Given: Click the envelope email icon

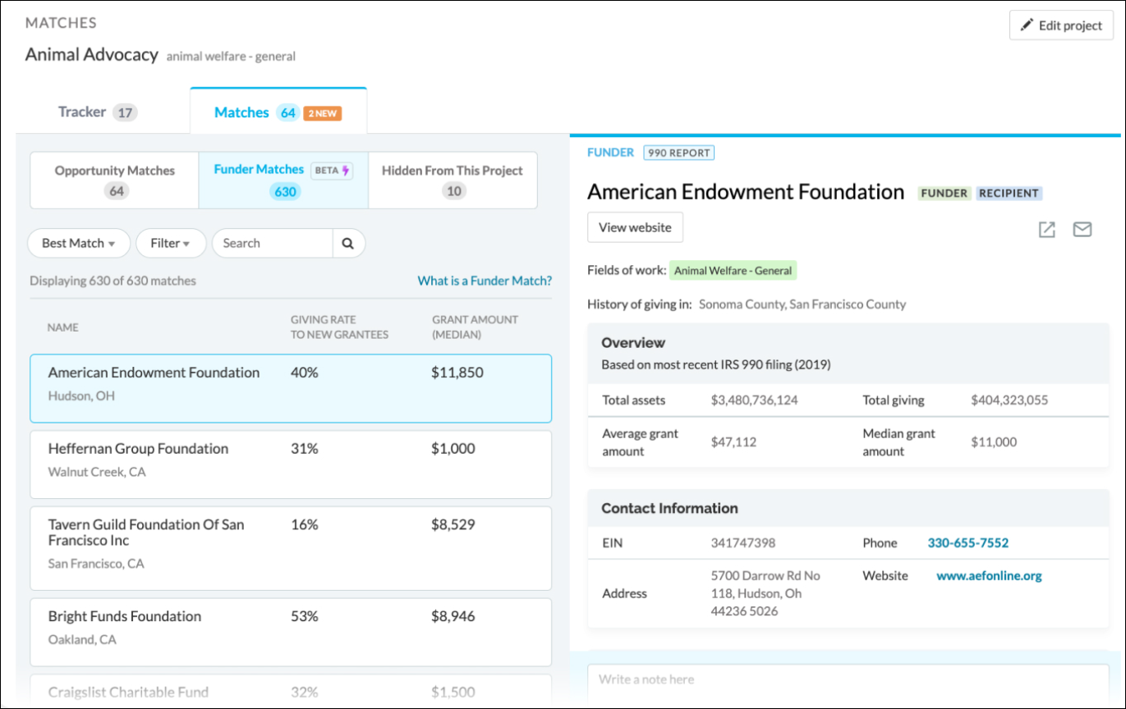Looking at the screenshot, I should pyautogui.click(x=1082, y=230).
